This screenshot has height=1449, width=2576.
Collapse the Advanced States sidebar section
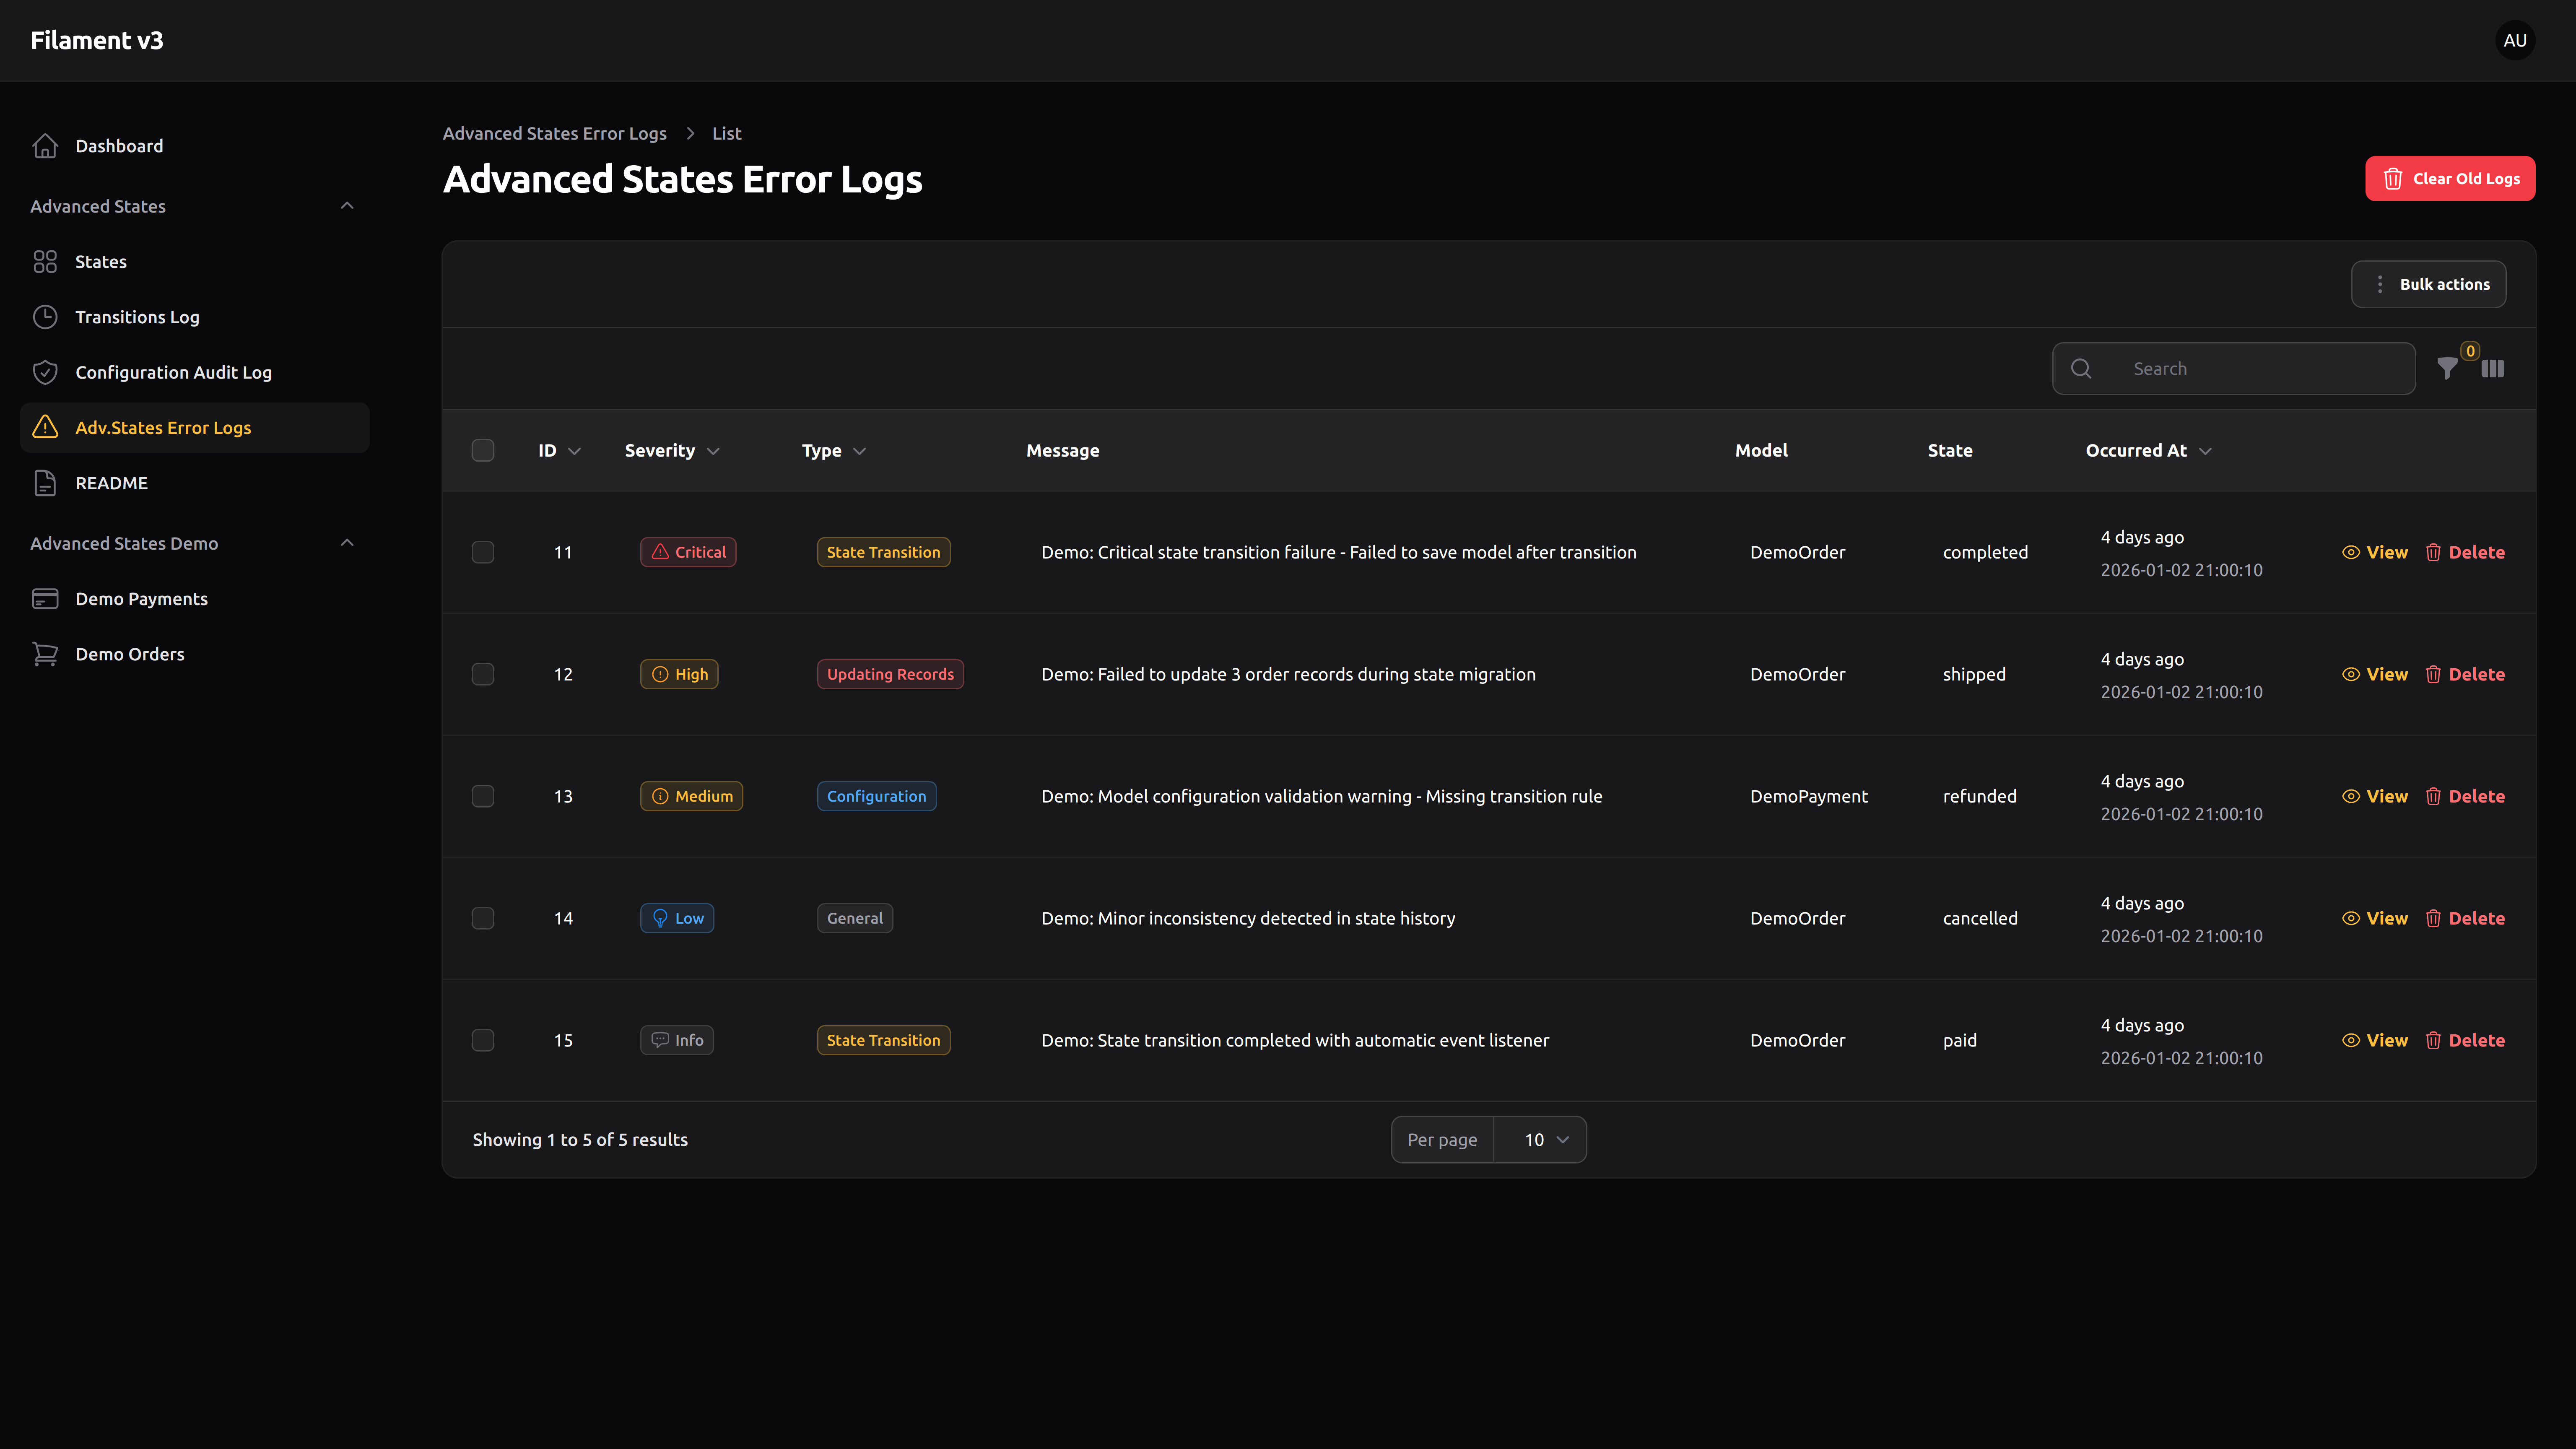[x=347, y=205]
